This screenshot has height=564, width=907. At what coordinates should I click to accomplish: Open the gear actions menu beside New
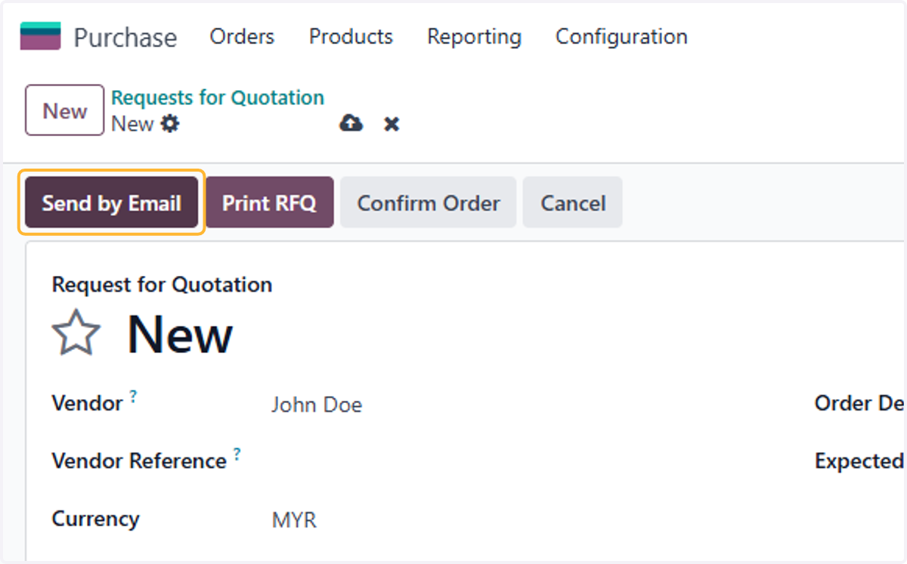(170, 123)
